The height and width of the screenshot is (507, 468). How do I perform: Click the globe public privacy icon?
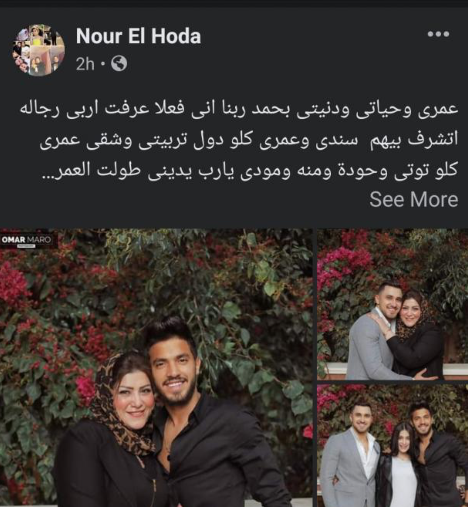click(x=119, y=64)
